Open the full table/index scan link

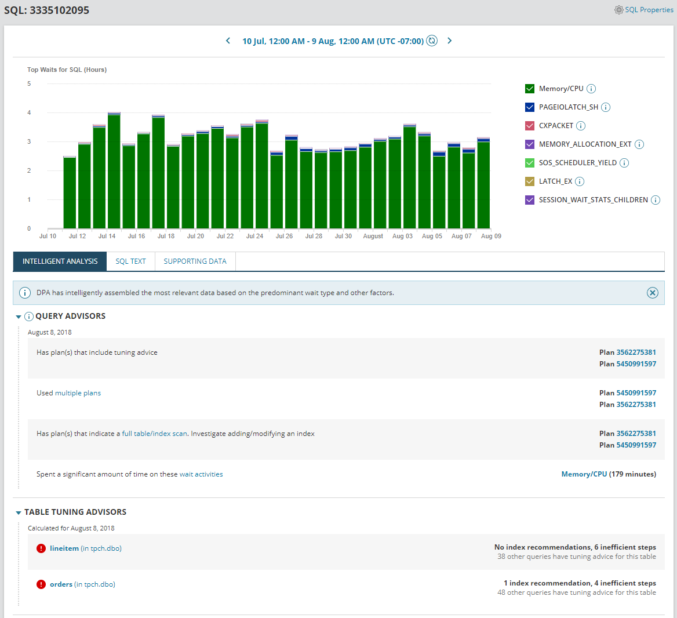coord(155,434)
